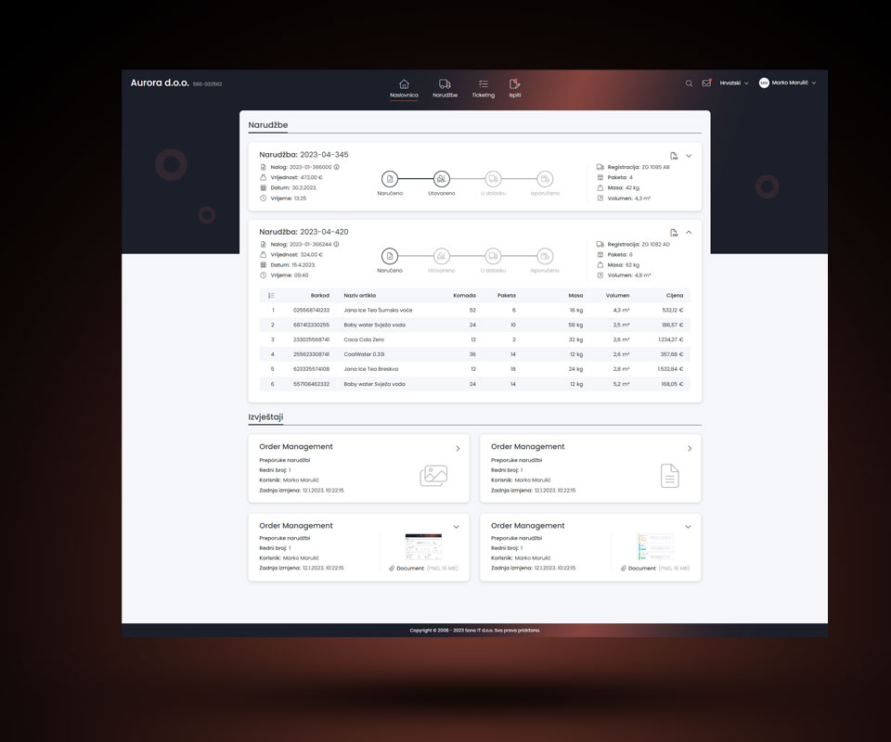Download PDF for order 2023-04-420
The height and width of the screenshot is (742, 891).
(674, 233)
